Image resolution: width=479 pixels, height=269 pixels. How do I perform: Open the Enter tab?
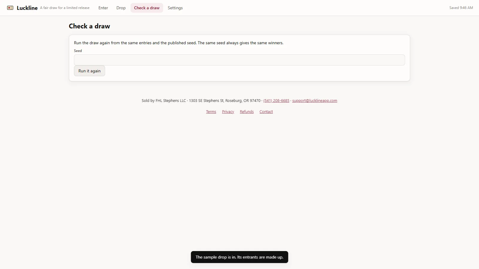pos(103,8)
